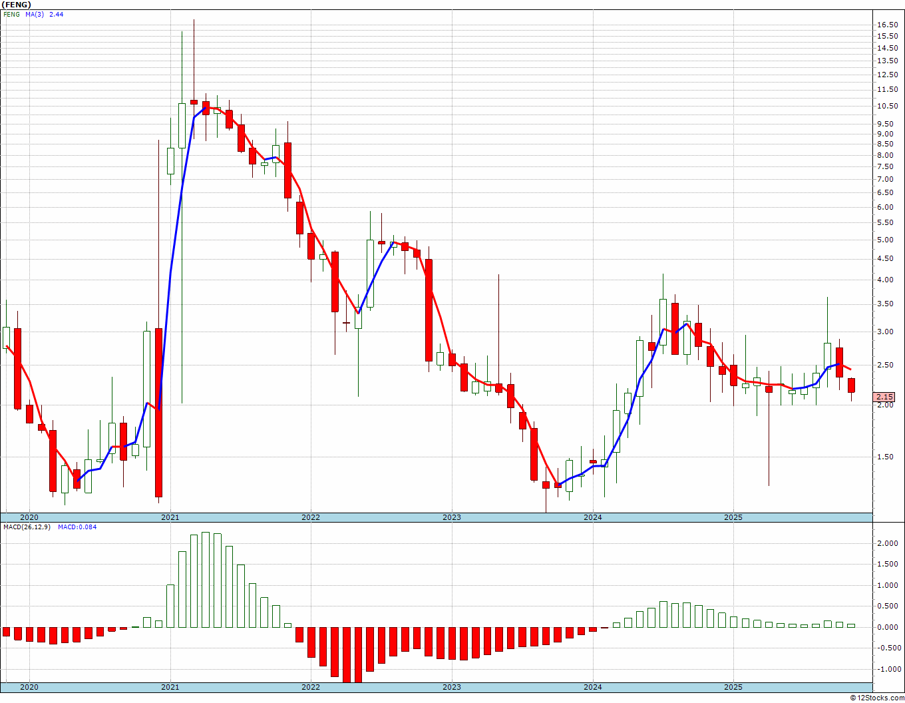Image resolution: width=905 pixels, height=703 pixels.
Task: Select the 0.500 MACD axis label
Action: coord(889,606)
